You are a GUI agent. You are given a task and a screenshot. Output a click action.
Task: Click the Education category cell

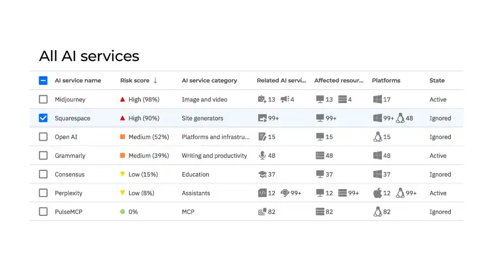coord(195,174)
